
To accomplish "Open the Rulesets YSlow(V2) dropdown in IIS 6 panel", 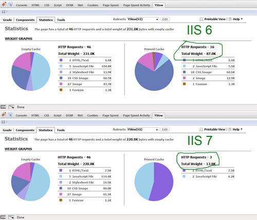I will pyautogui.click(x=143, y=19).
